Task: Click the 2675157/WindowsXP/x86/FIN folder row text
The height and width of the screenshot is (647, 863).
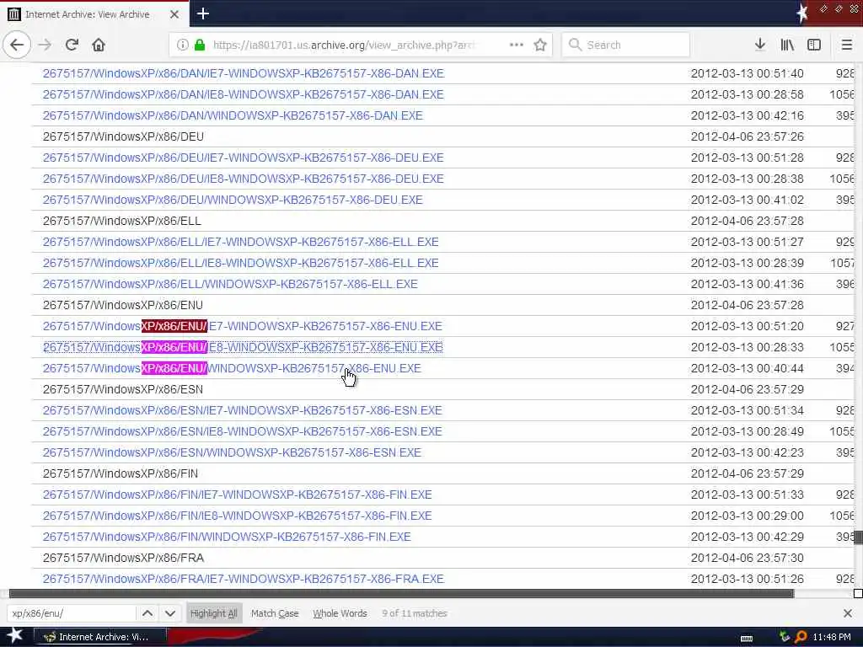Action: click(121, 473)
